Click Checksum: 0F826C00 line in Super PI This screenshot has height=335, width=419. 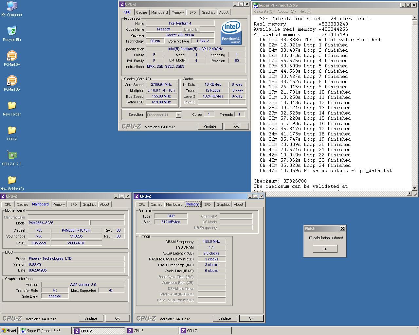280,181
